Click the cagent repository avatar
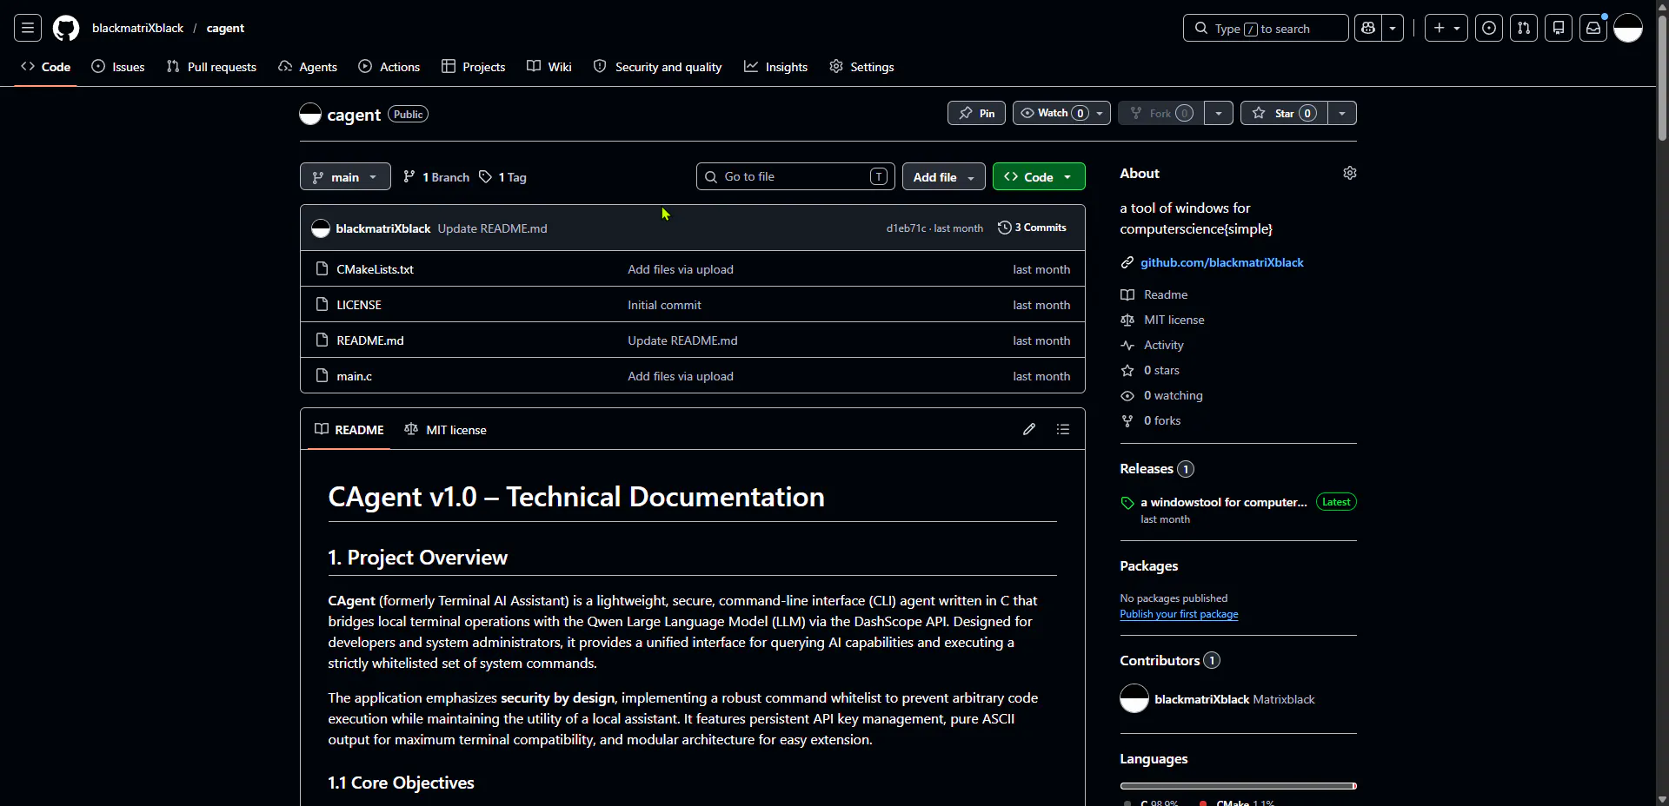 point(310,114)
